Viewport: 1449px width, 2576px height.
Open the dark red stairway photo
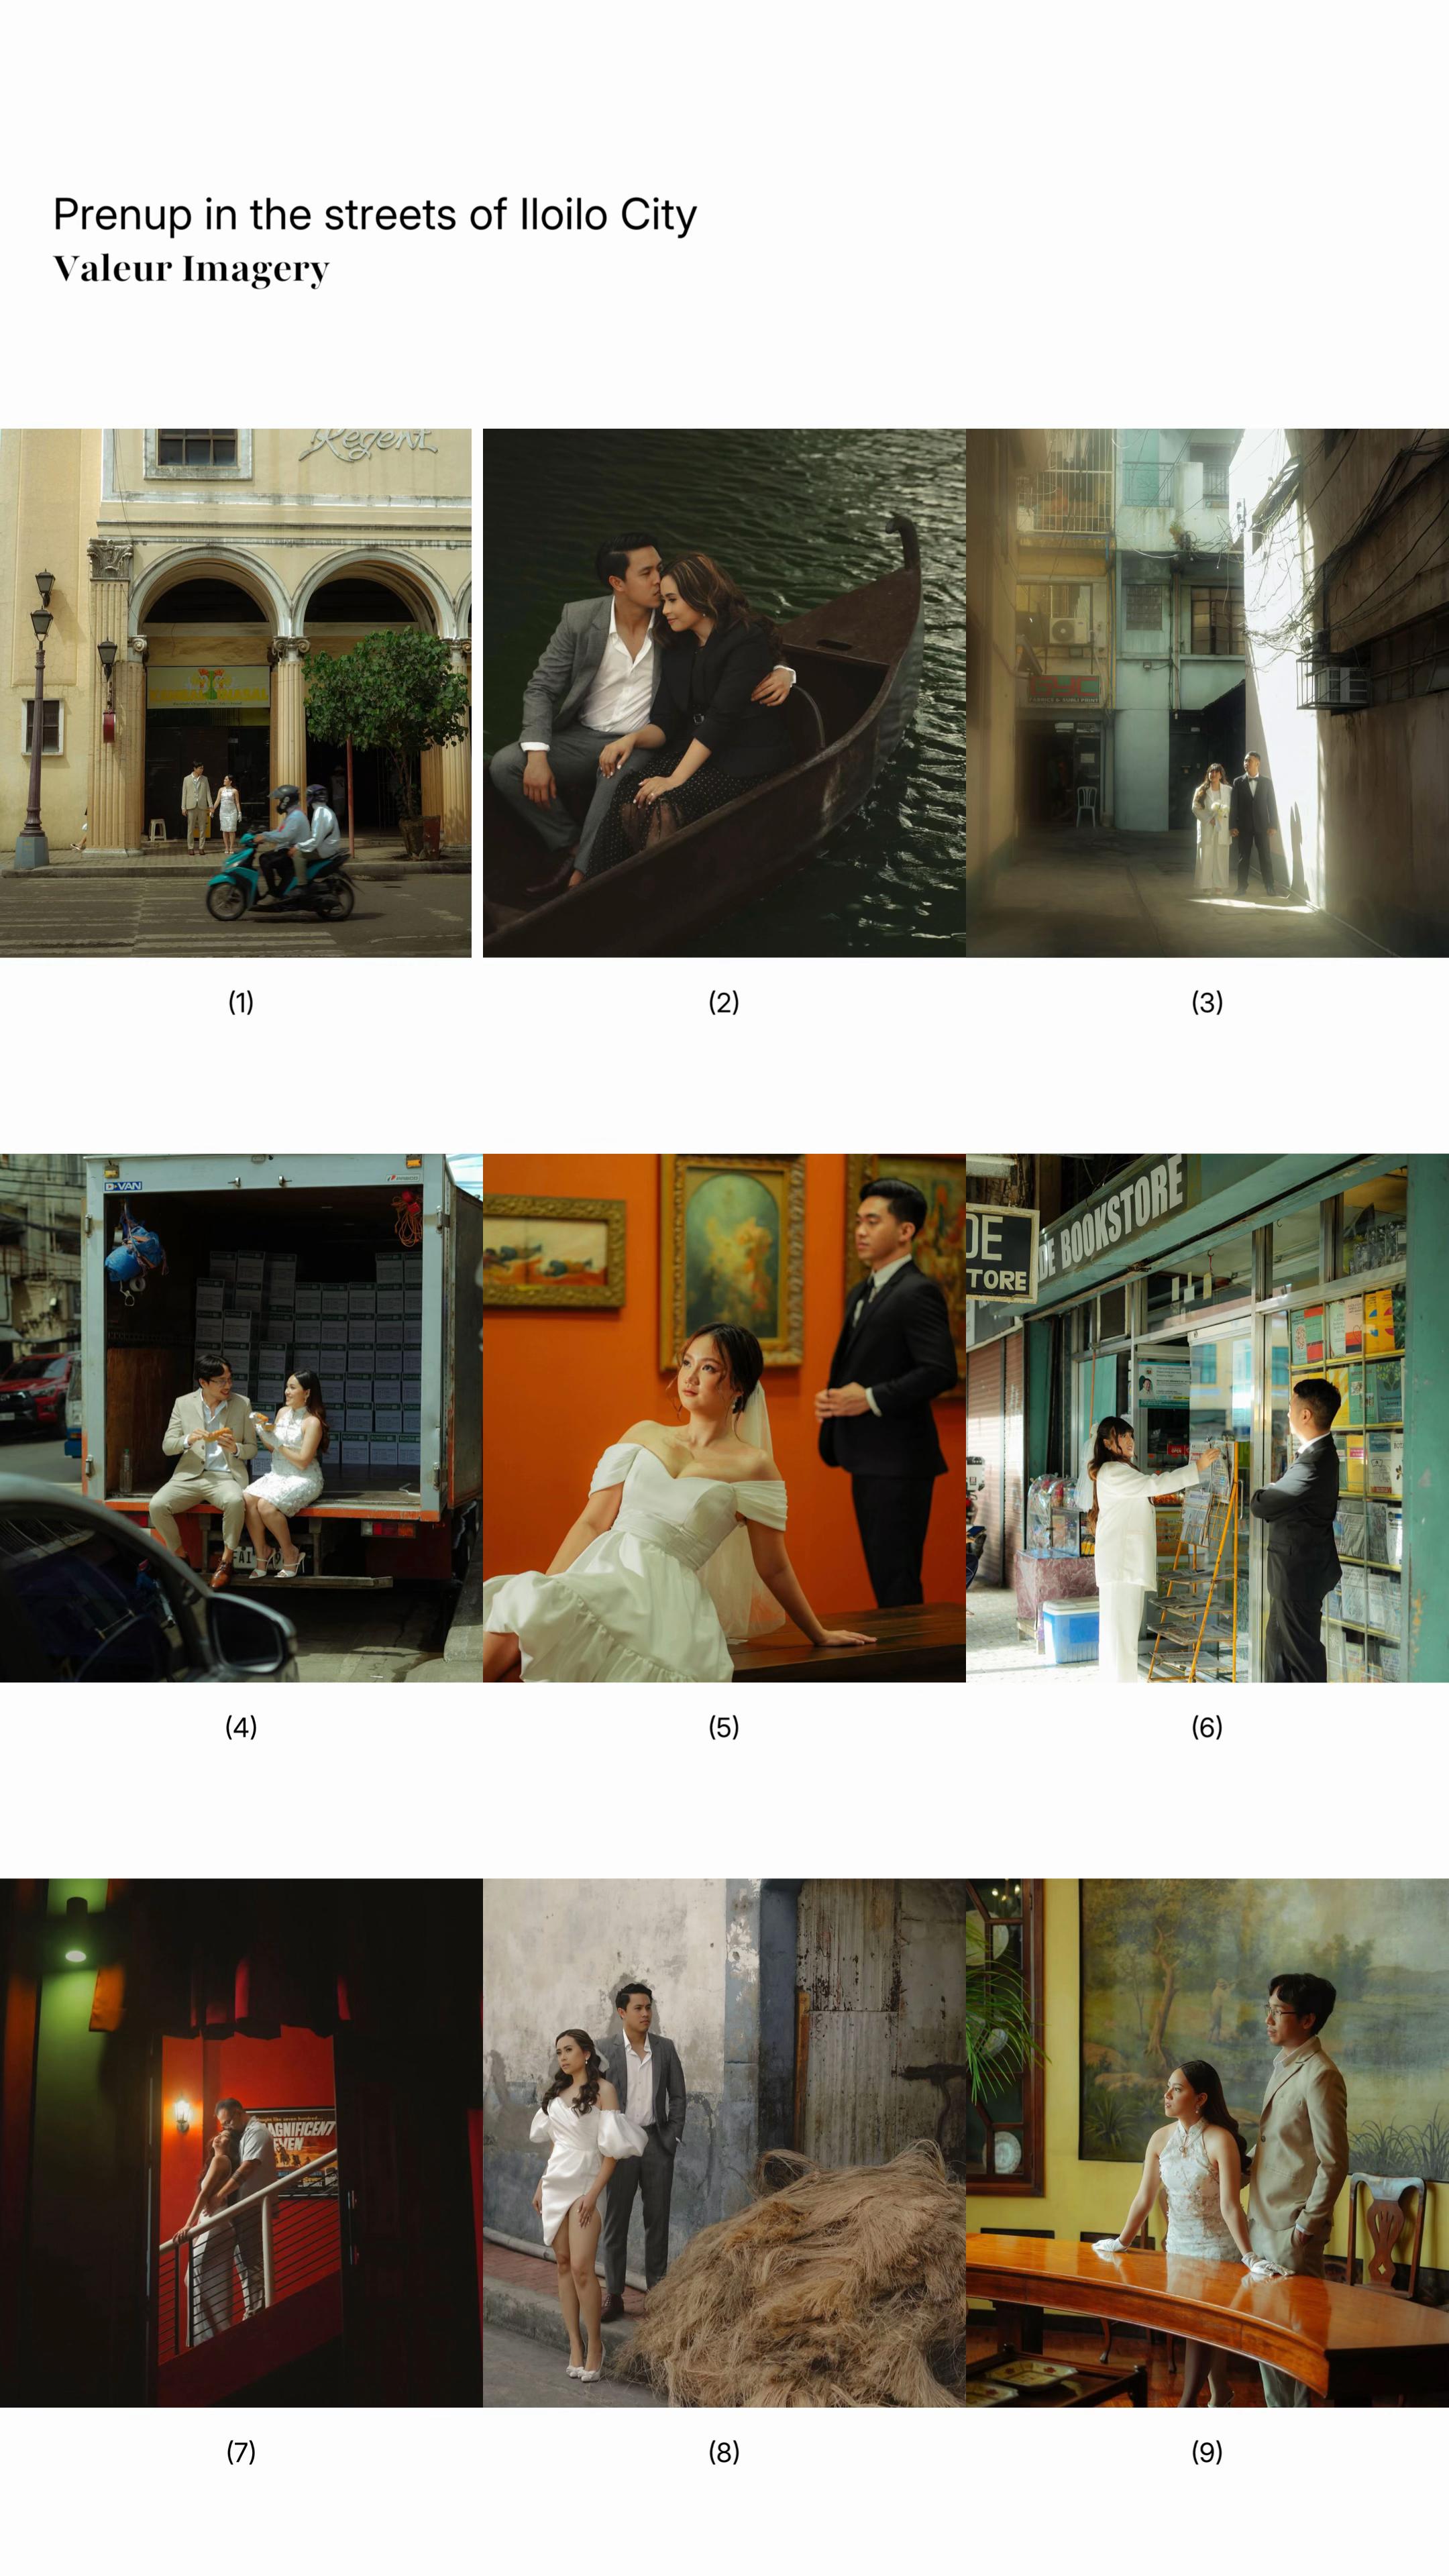(241, 2142)
